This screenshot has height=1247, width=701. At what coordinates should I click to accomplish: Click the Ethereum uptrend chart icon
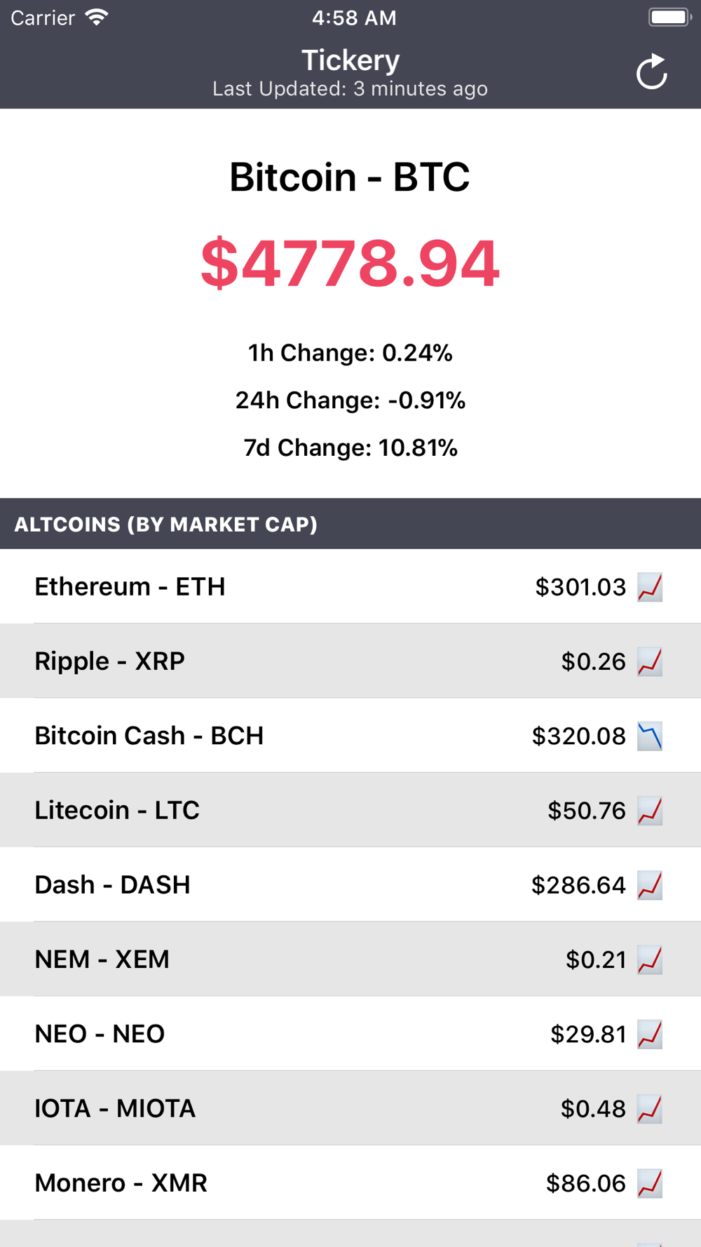tap(650, 587)
